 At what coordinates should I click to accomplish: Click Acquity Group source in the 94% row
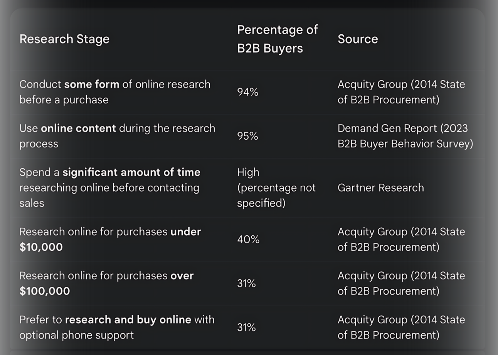tap(401, 92)
